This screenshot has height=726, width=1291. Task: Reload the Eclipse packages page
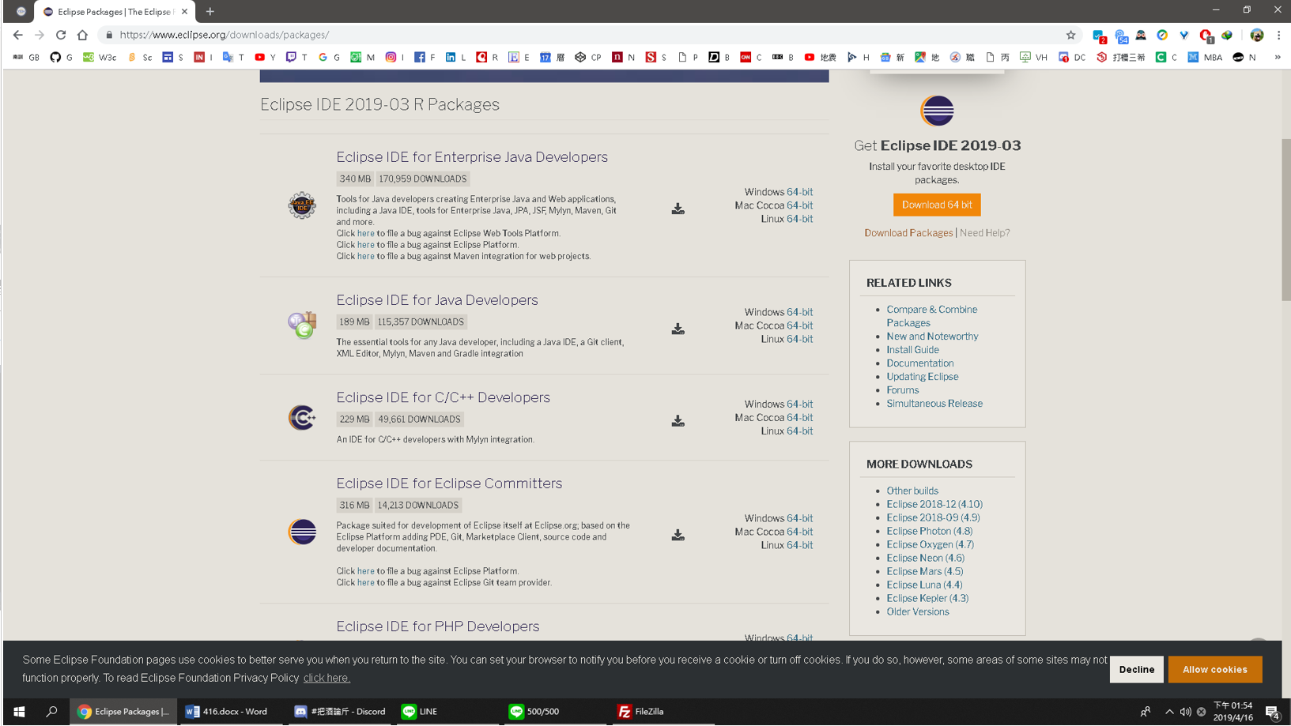tap(61, 35)
